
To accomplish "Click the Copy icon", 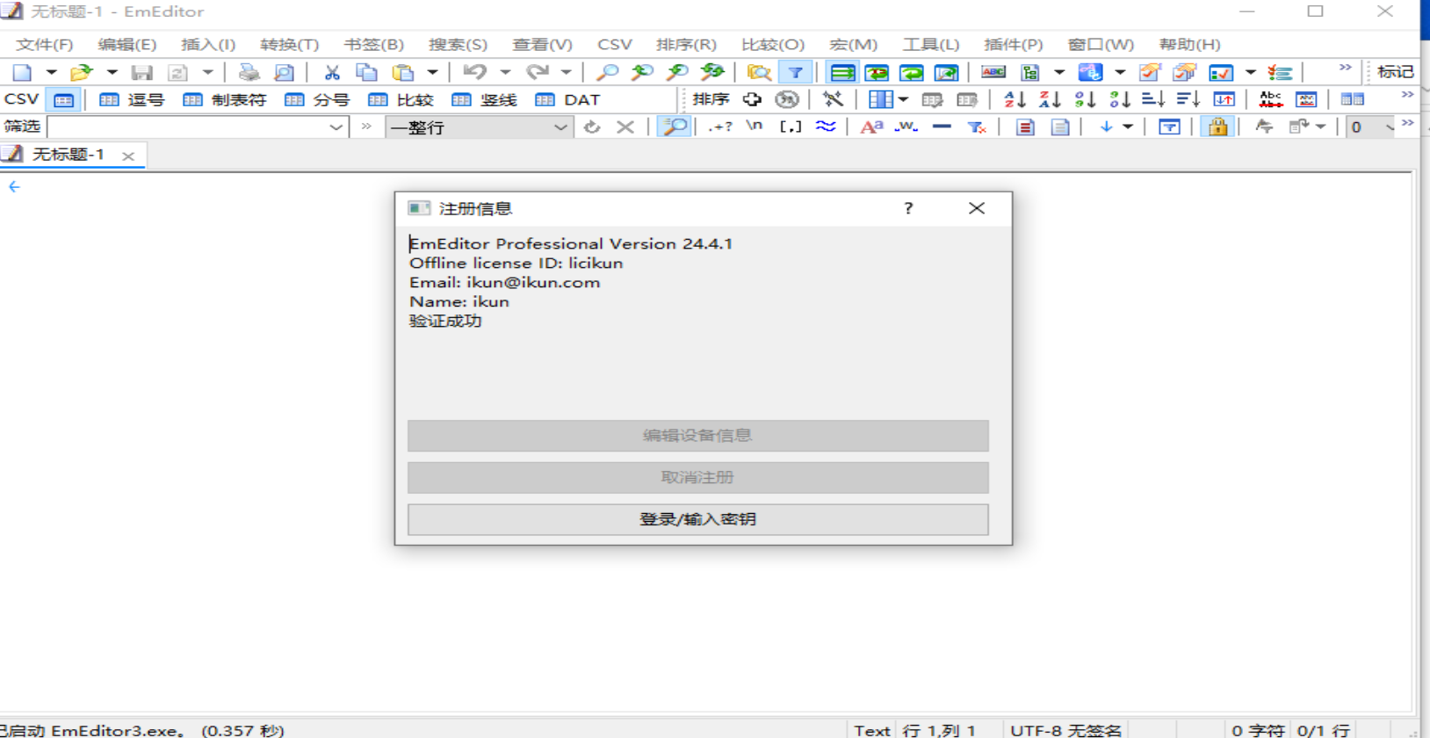I will pyautogui.click(x=366, y=72).
